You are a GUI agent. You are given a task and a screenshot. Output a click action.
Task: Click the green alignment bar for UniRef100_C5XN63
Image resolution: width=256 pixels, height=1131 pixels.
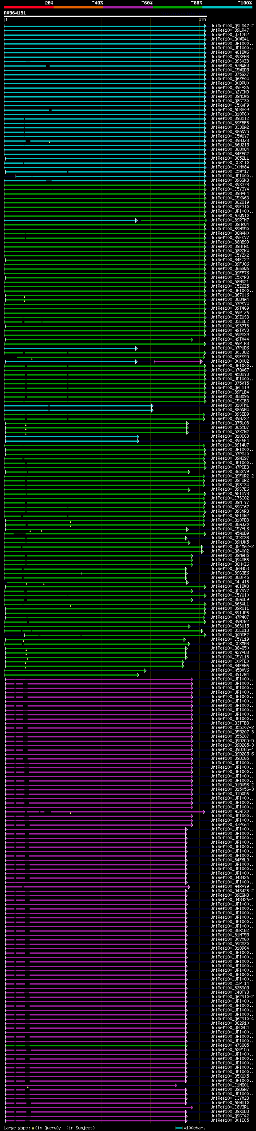105,199
